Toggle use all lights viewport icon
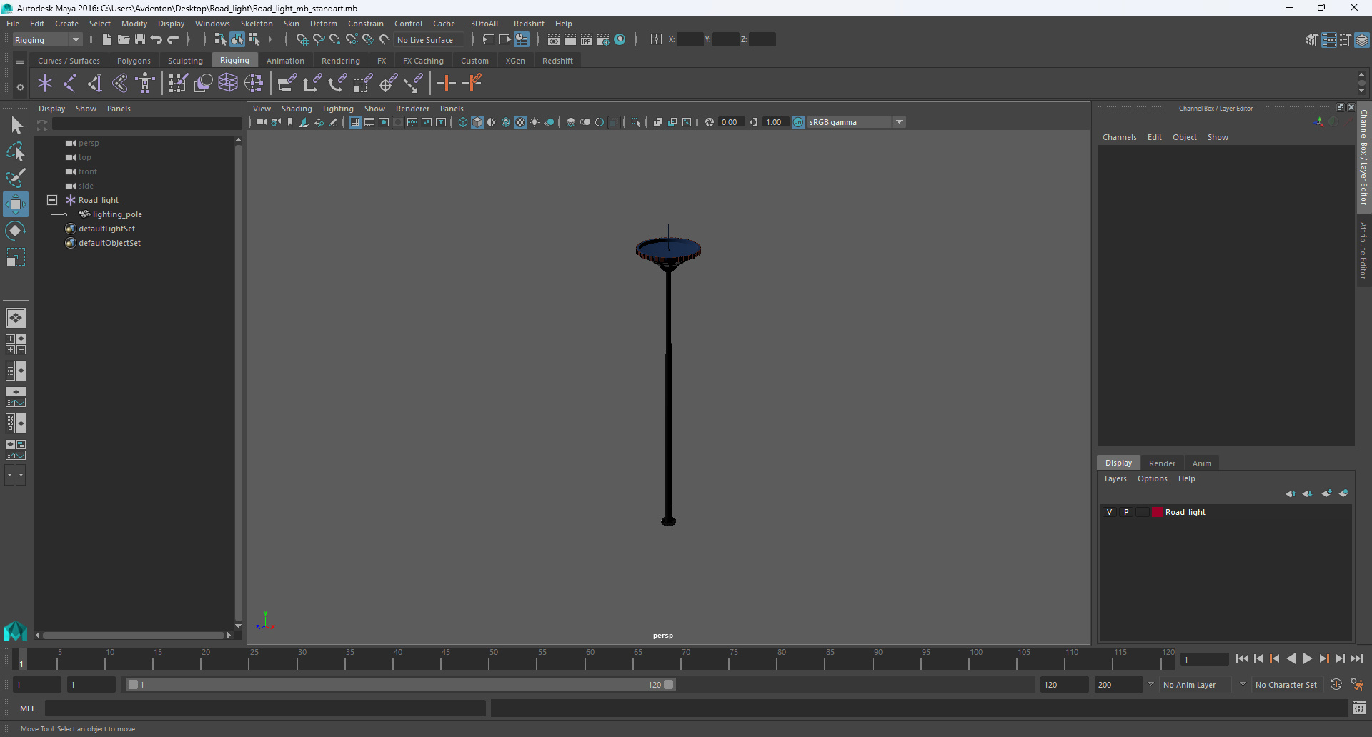The image size is (1372, 737). point(535,122)
